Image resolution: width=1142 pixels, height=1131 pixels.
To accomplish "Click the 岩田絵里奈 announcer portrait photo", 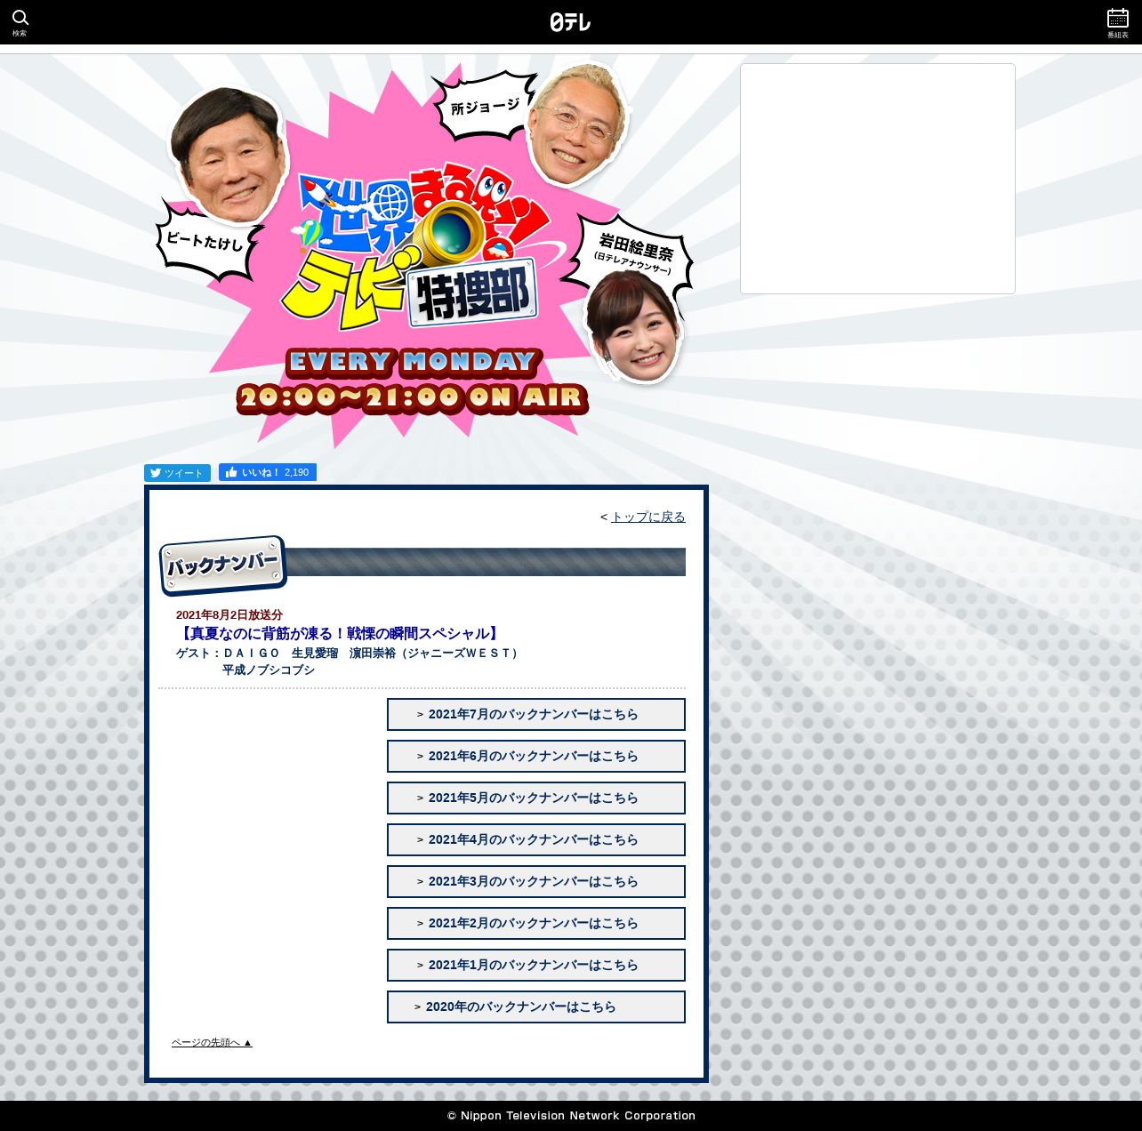I will click(634, 326).
